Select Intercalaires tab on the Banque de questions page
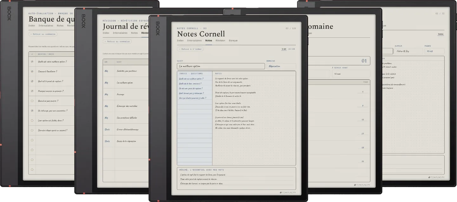457x202 pixels. [46, 26]
